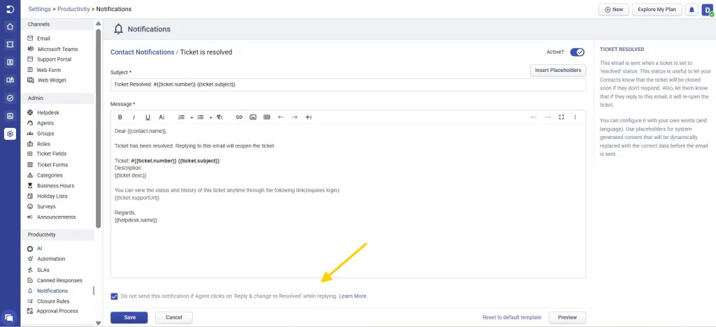Image resolution: width=716 pixels, height=327 pixels.
Task: Toggle the Active switch off
Action: tap(577, 52)
